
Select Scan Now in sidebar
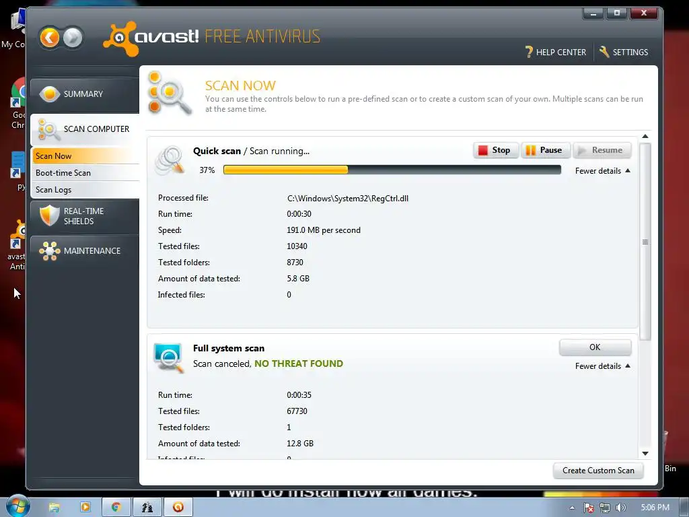click(x=85, y=156)
